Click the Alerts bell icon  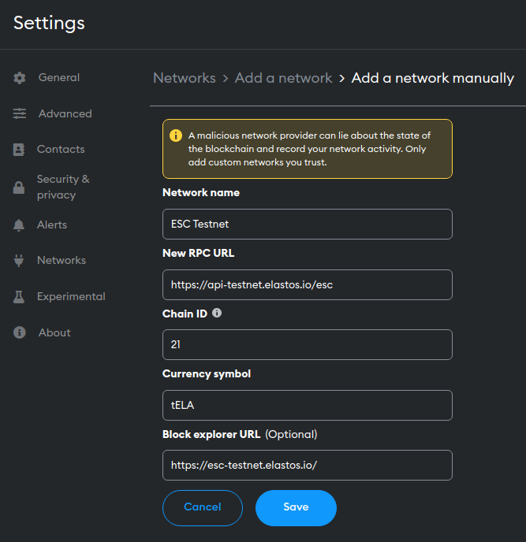[x=20, y=225]
